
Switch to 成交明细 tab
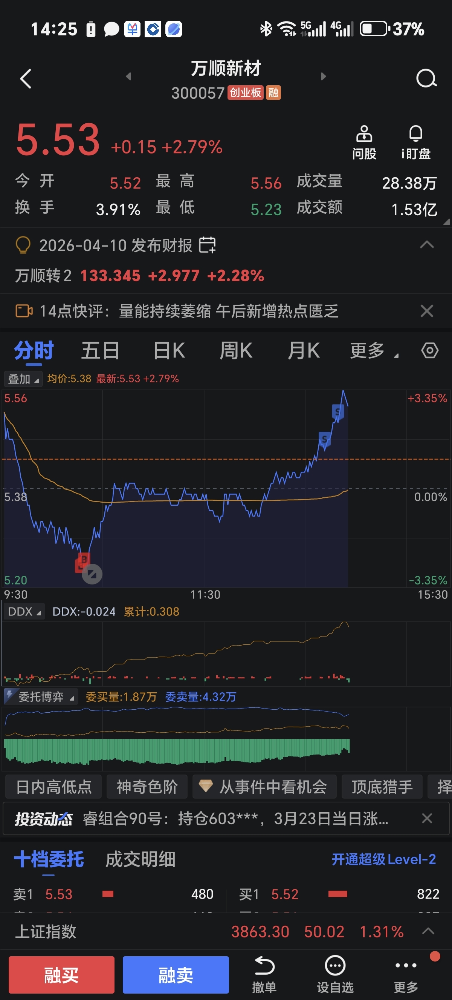[140, 859]
